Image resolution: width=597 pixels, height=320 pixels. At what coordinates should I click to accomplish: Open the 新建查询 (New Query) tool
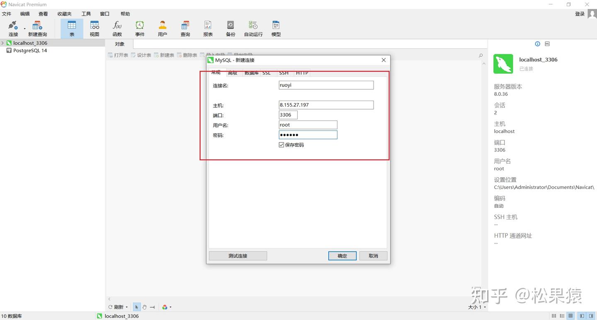point(37,29)
